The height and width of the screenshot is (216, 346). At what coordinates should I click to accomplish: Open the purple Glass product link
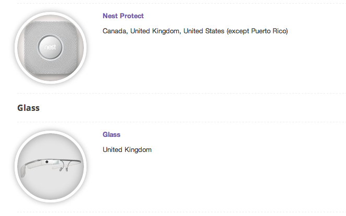point(112,135)
